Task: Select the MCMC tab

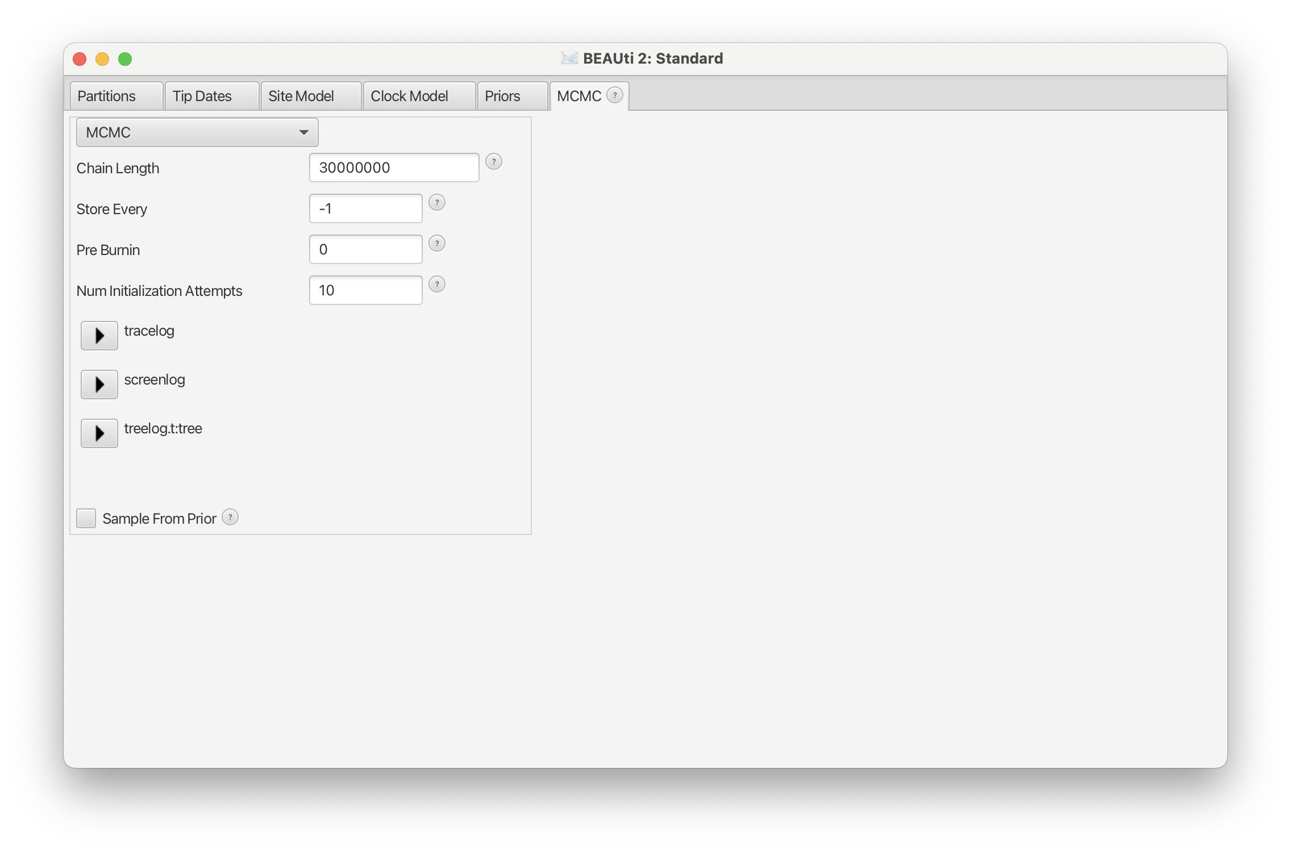Action: pyautogui.click(x=589, y=96)
